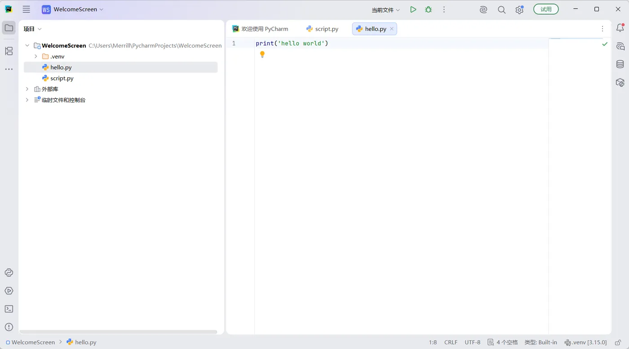The height and width of the screenshot is (349, 629).
Task: Show more tool windows ellipsis
Action: 9,69
